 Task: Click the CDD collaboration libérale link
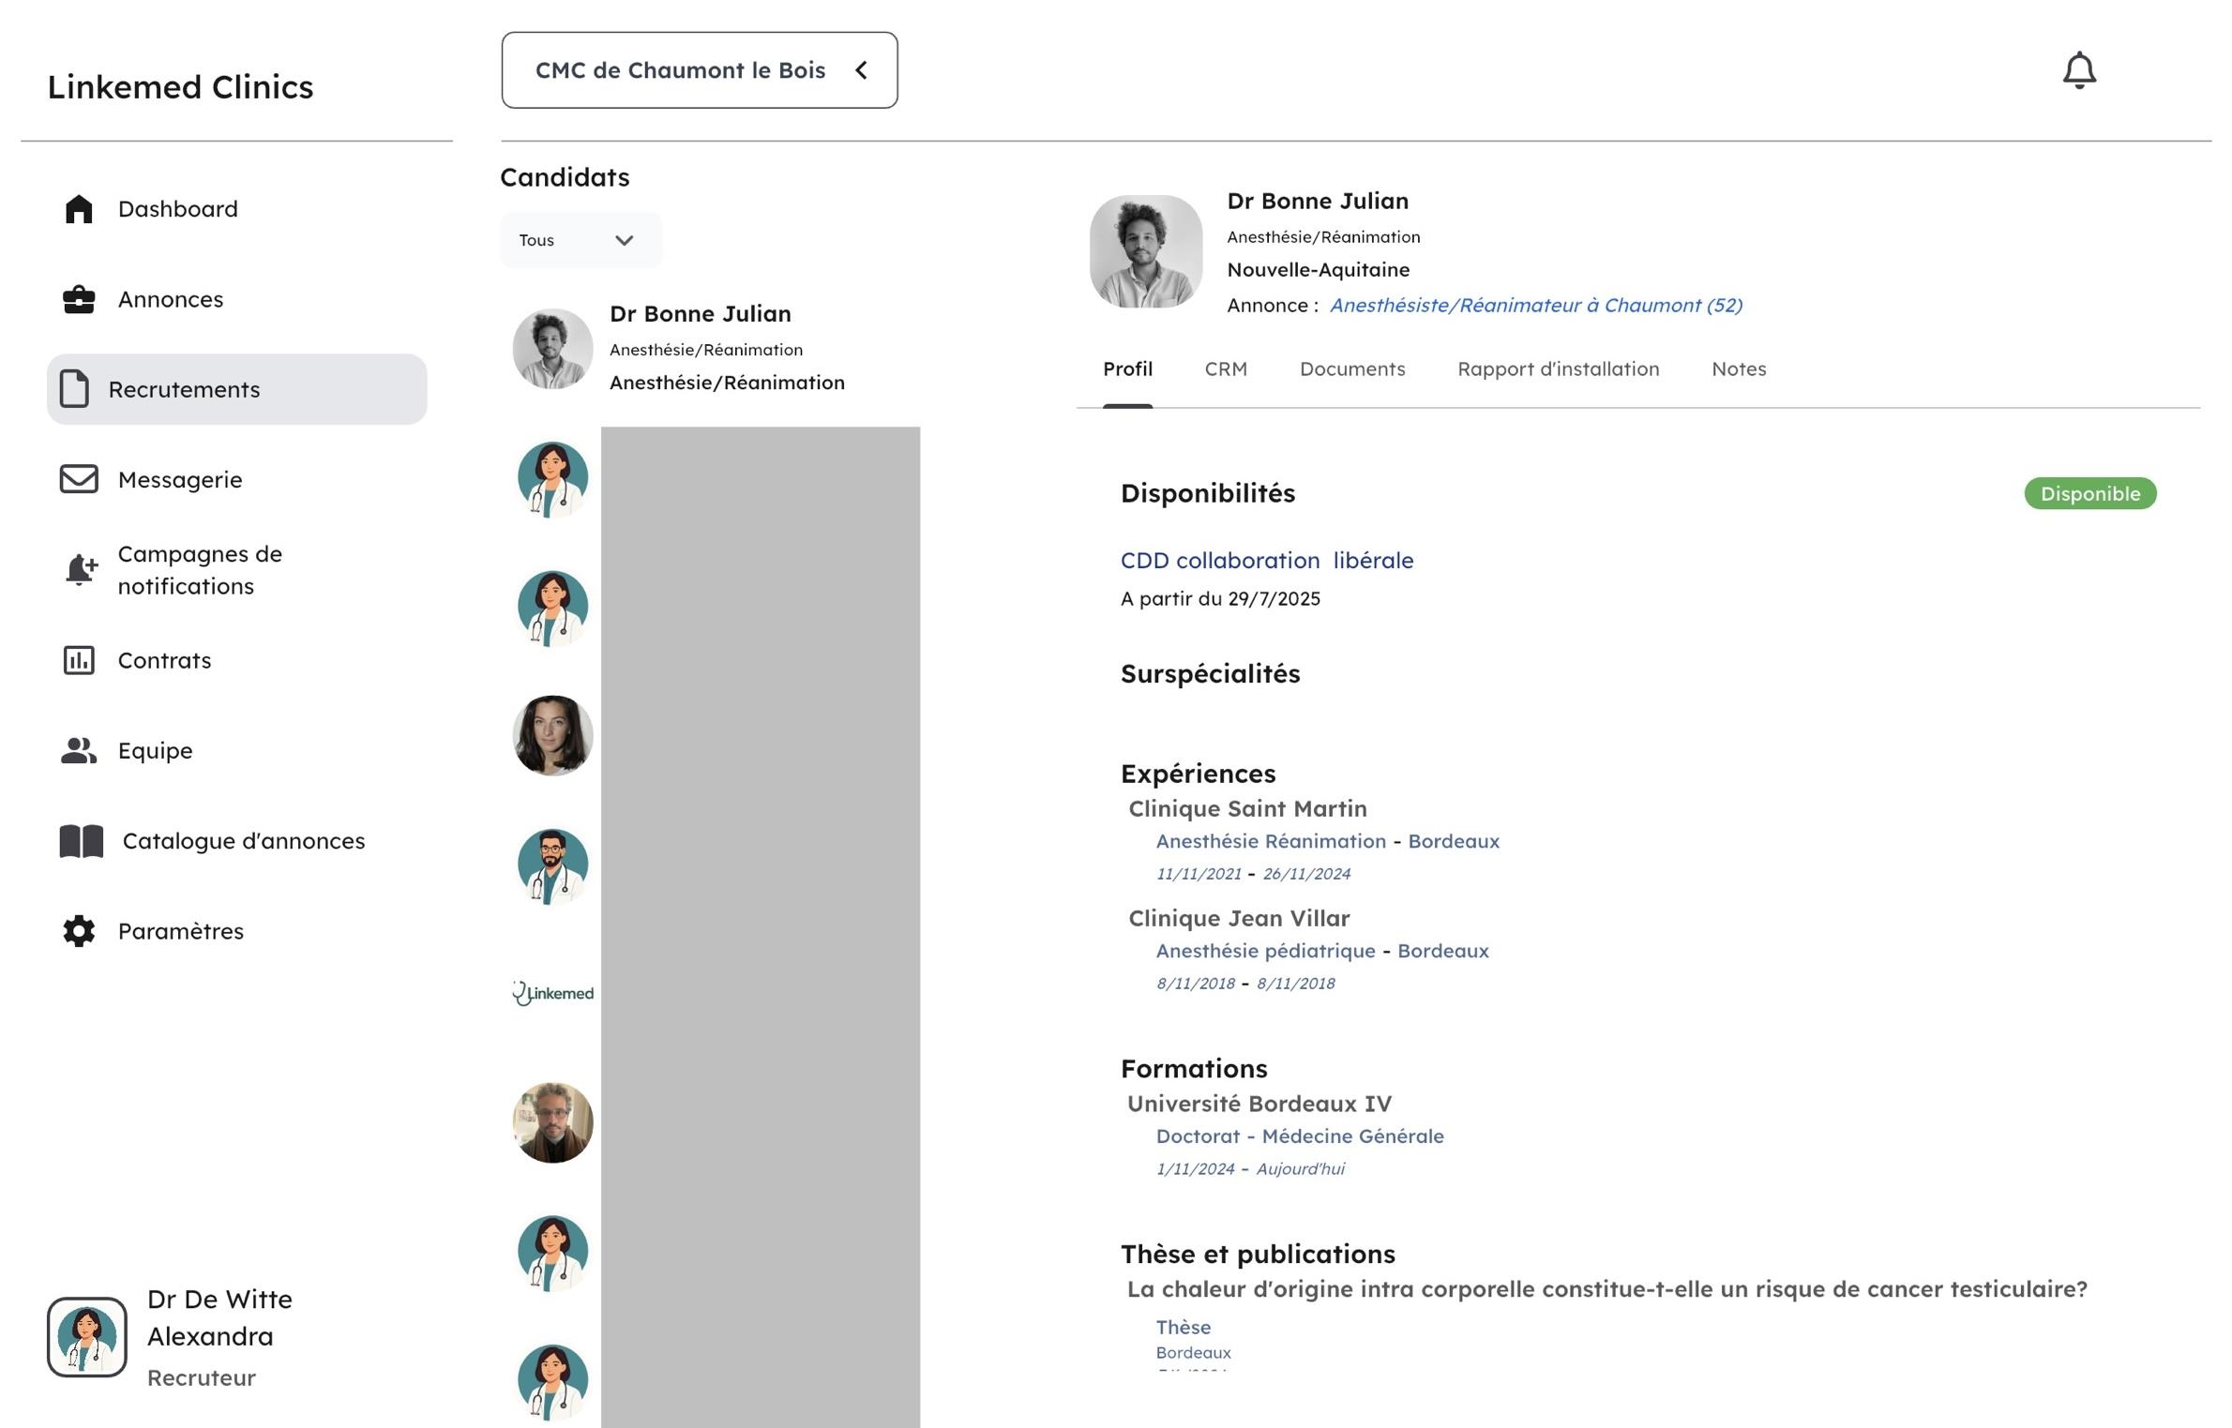(x=1267, y=560)
